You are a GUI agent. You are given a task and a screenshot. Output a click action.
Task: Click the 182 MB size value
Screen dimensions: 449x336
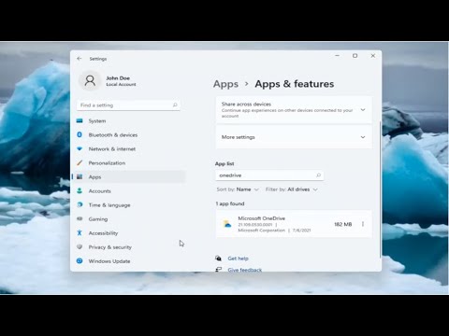pyautogui.click(x=343, y=224)
